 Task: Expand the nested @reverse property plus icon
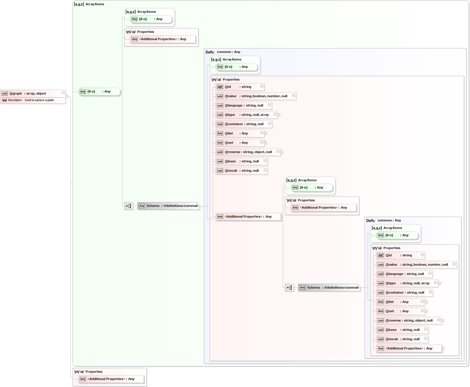438,320
